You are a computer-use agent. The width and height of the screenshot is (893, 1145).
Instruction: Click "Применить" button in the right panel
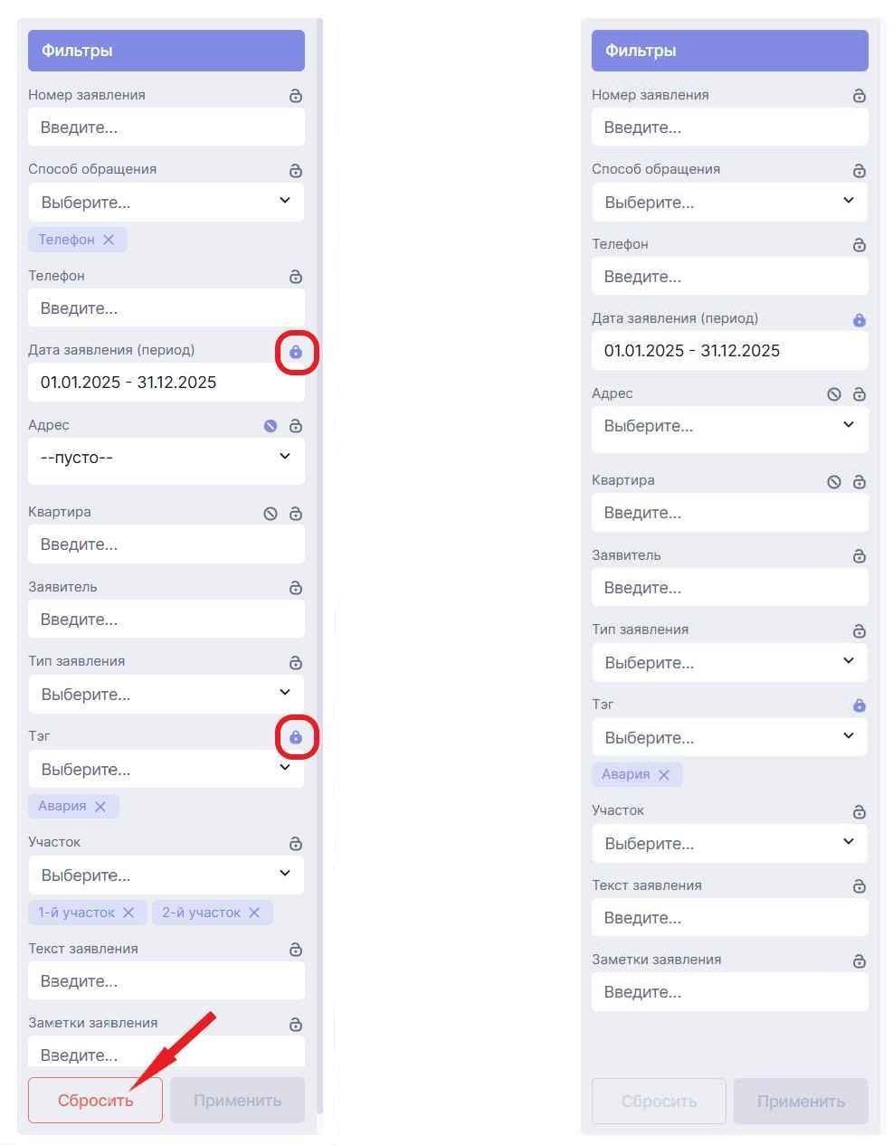(x=801, y=1101)
